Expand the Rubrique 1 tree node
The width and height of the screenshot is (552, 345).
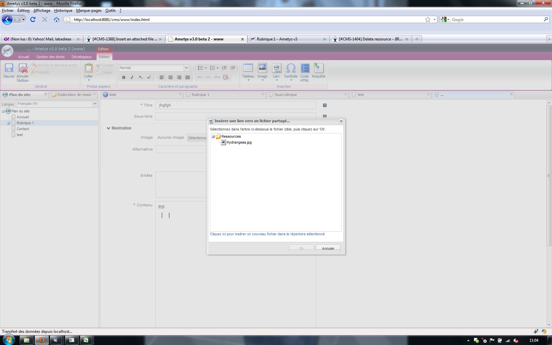coord(9,123)
